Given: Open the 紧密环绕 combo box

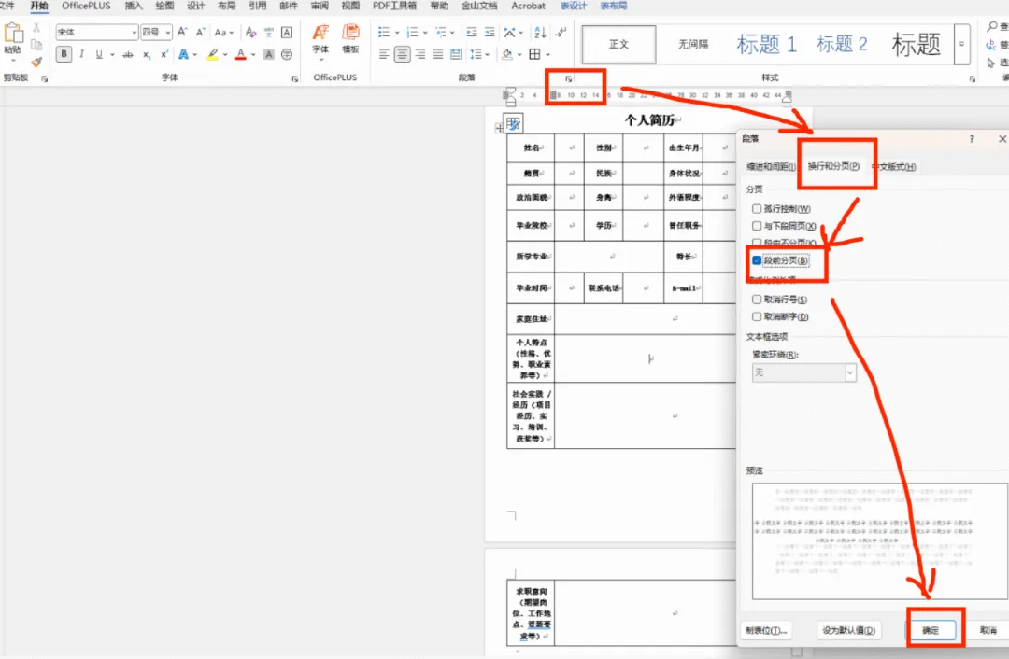Looking at the screenshot, I should [804, 372].
